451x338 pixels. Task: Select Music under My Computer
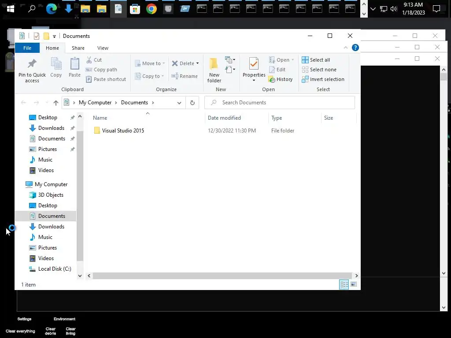click(x=45, y=237)
